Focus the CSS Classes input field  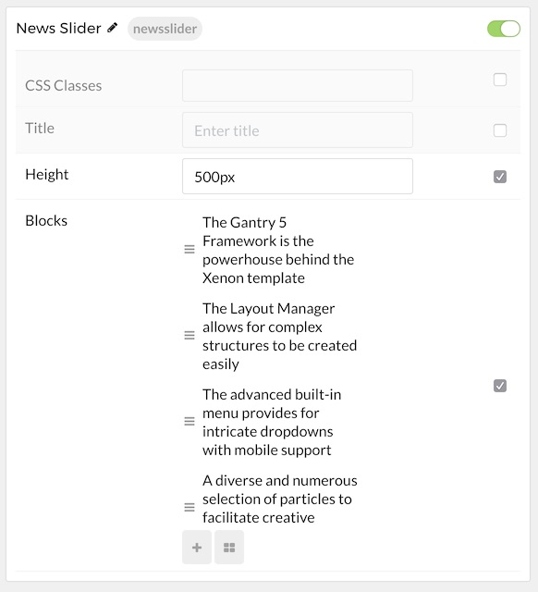click(298, 85)
